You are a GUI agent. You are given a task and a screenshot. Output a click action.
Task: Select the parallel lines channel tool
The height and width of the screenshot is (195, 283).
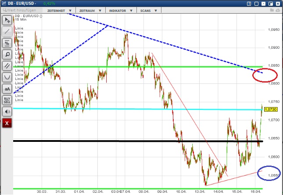point(7,66)
